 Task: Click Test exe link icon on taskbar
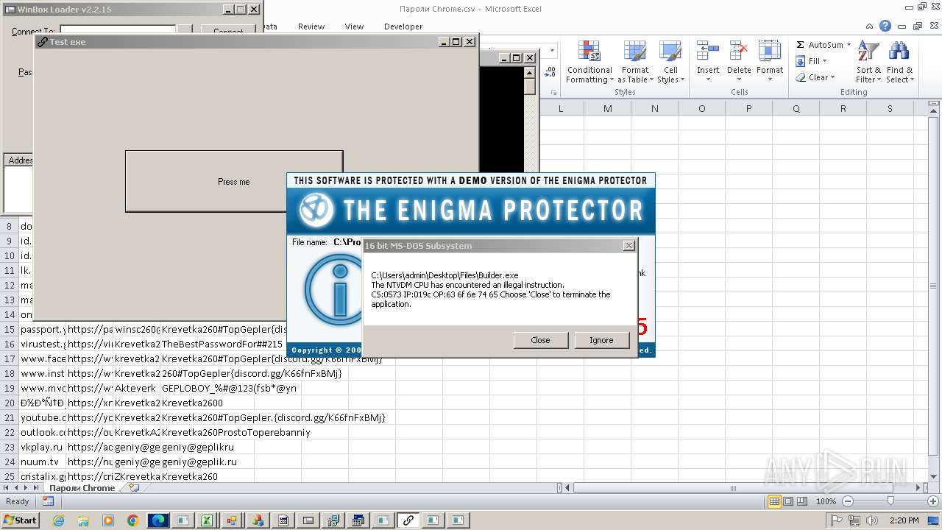tap(408, 520)
